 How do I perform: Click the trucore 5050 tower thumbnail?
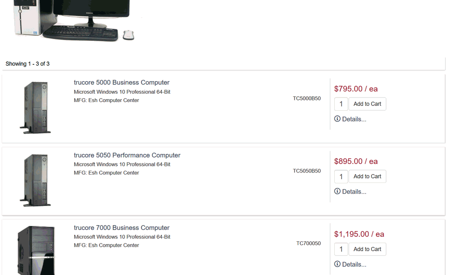[x=36, y=180]
